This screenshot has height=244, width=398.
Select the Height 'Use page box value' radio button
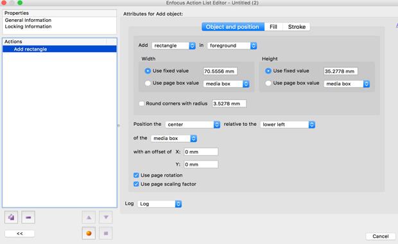click(x=268, y=83)
